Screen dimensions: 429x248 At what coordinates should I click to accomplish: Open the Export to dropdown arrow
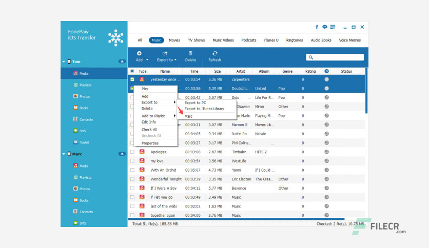pos(175,60)
